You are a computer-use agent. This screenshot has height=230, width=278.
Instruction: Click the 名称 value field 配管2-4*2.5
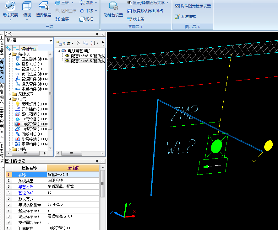click(73, 175)
